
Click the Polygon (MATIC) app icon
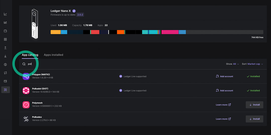(x=26, y=76)
